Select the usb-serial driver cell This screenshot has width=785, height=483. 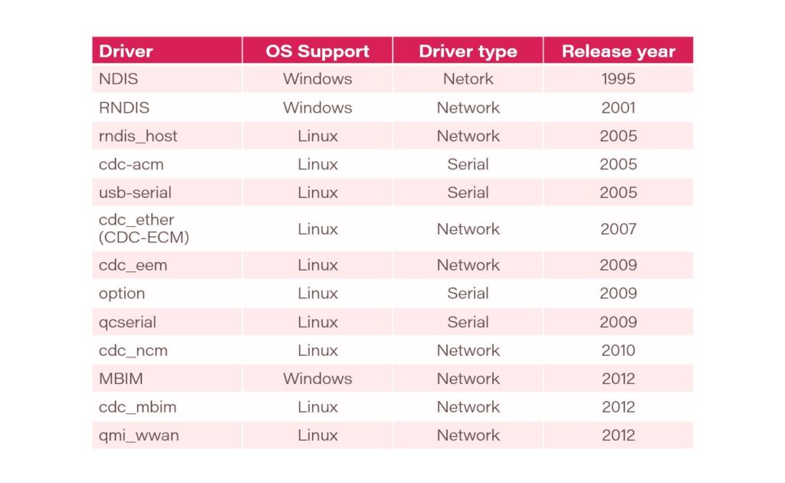click(135, 192)
